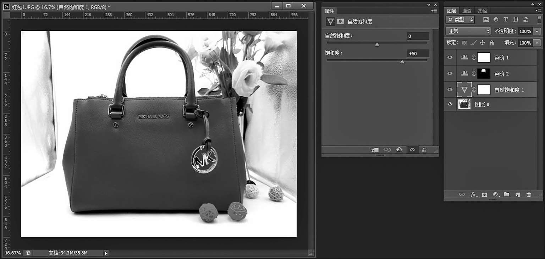Click the status bar icon beside the zoom percentage

28,253
